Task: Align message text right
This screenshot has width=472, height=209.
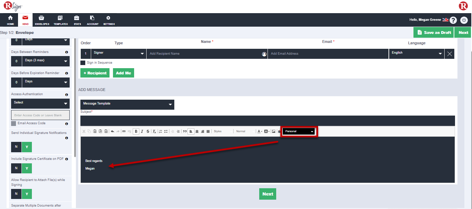Action: tap(202, 131)
